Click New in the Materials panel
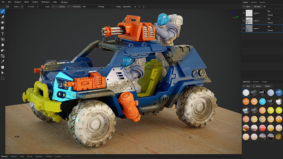Screen dimensions: 283x159 pyautogui.click(x=246, y=86)
